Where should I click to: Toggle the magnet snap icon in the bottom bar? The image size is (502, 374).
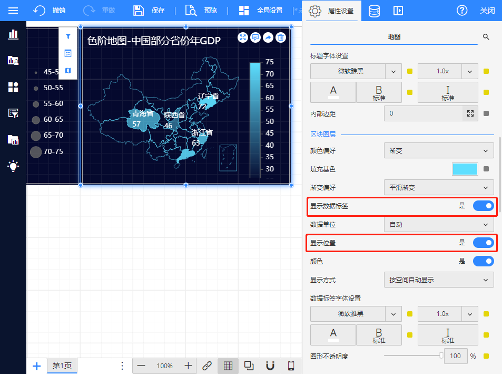[x=270, y=366]
